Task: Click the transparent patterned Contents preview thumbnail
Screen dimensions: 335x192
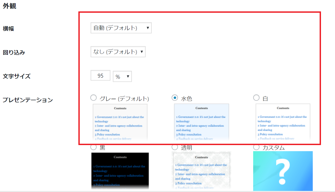Action: [x=201, y=170]
